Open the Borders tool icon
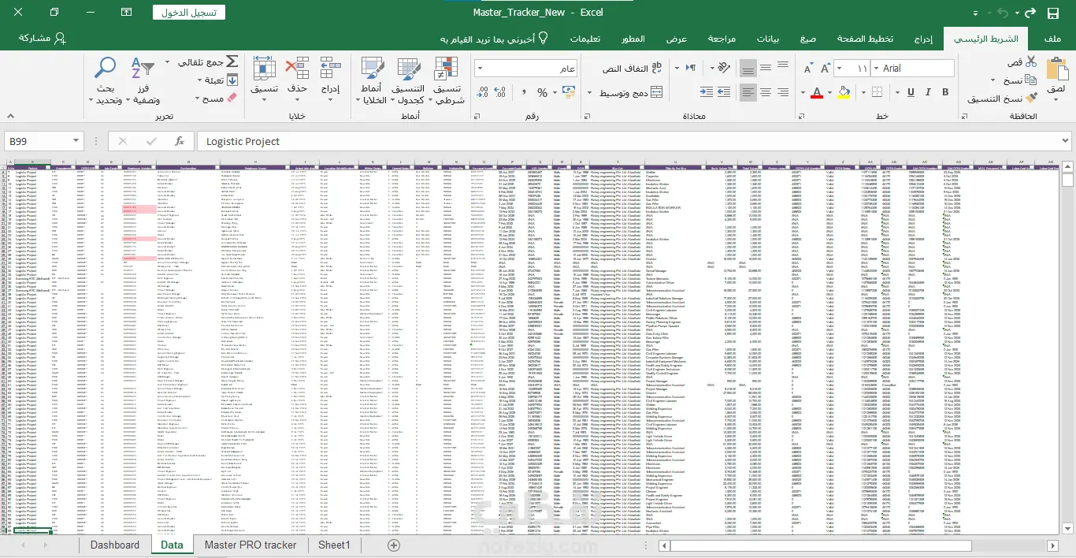This screenshot has height=558, width=1076. tap(877, 92)
